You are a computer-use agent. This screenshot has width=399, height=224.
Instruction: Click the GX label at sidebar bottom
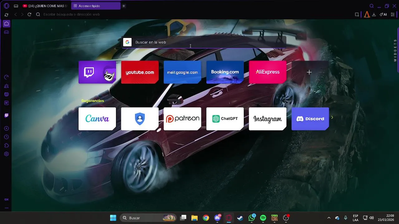(x=6, y=199)
